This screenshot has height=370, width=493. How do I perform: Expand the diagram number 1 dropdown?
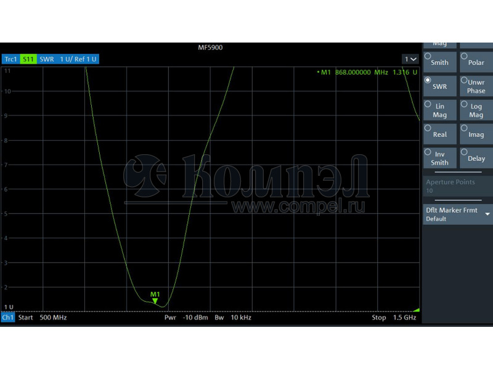pyautogui.click(x=410, y=59)
